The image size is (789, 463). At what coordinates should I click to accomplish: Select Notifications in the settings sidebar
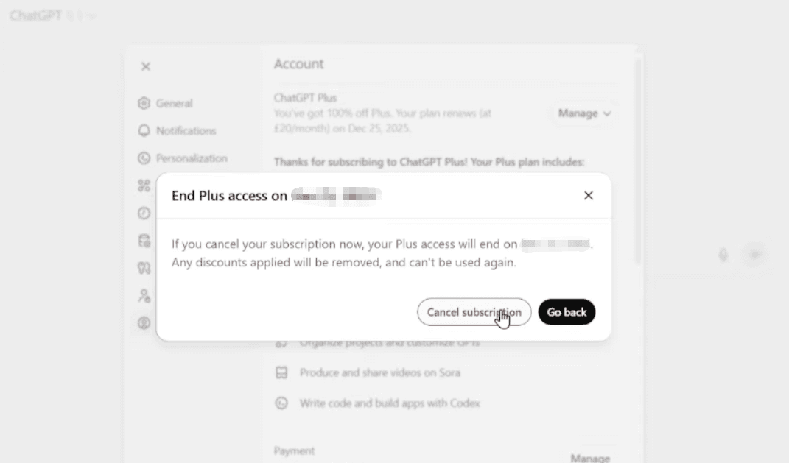click(x=186, y=130)
